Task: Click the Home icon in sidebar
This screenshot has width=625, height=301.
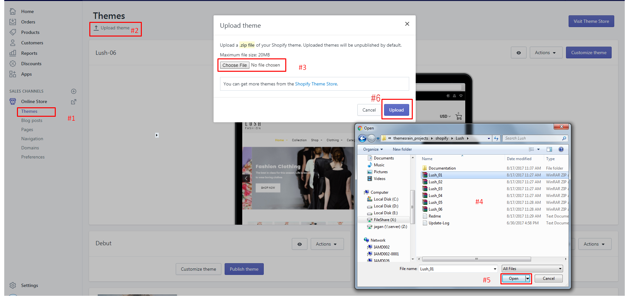Action: [x=13, y=11]
